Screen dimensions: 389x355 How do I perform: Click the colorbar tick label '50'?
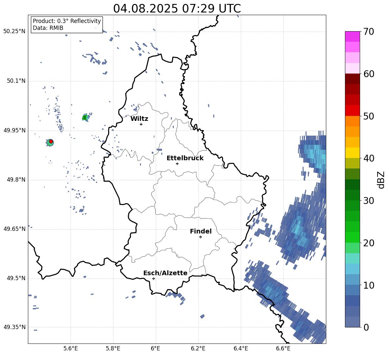tap(369, 116)
